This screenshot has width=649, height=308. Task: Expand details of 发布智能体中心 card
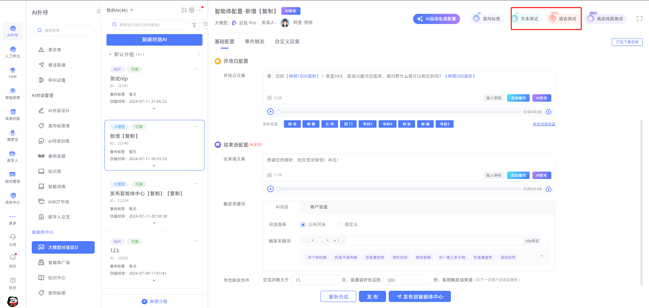pyautogui.click(x=154, y=223)
